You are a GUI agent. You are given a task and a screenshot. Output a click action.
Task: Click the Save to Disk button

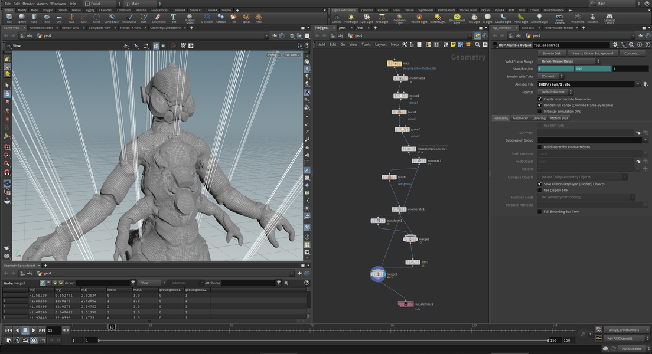[x=552, y=53]
